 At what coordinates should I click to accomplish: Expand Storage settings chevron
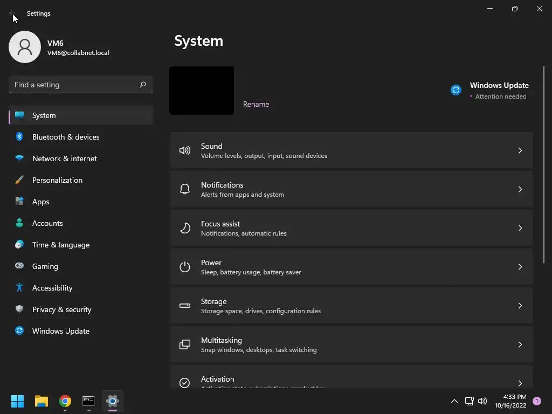pyautogui.click(x=520, y=306)
